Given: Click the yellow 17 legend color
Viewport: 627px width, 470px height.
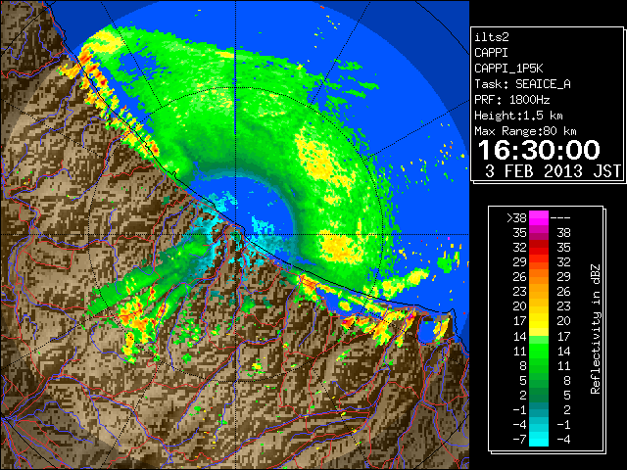Looking at the screenshot, I should click(539, 321).
